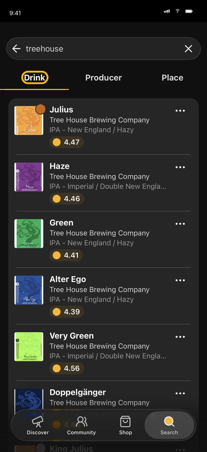Open the three-dot menu for Green
Image resolution: width=207 pixels, height=452 pixels.
pyautogui.click(x=180, y=224)
